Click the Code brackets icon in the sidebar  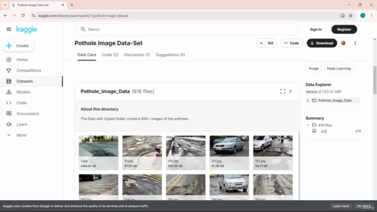pyautogui.click(x=9, y=103)
